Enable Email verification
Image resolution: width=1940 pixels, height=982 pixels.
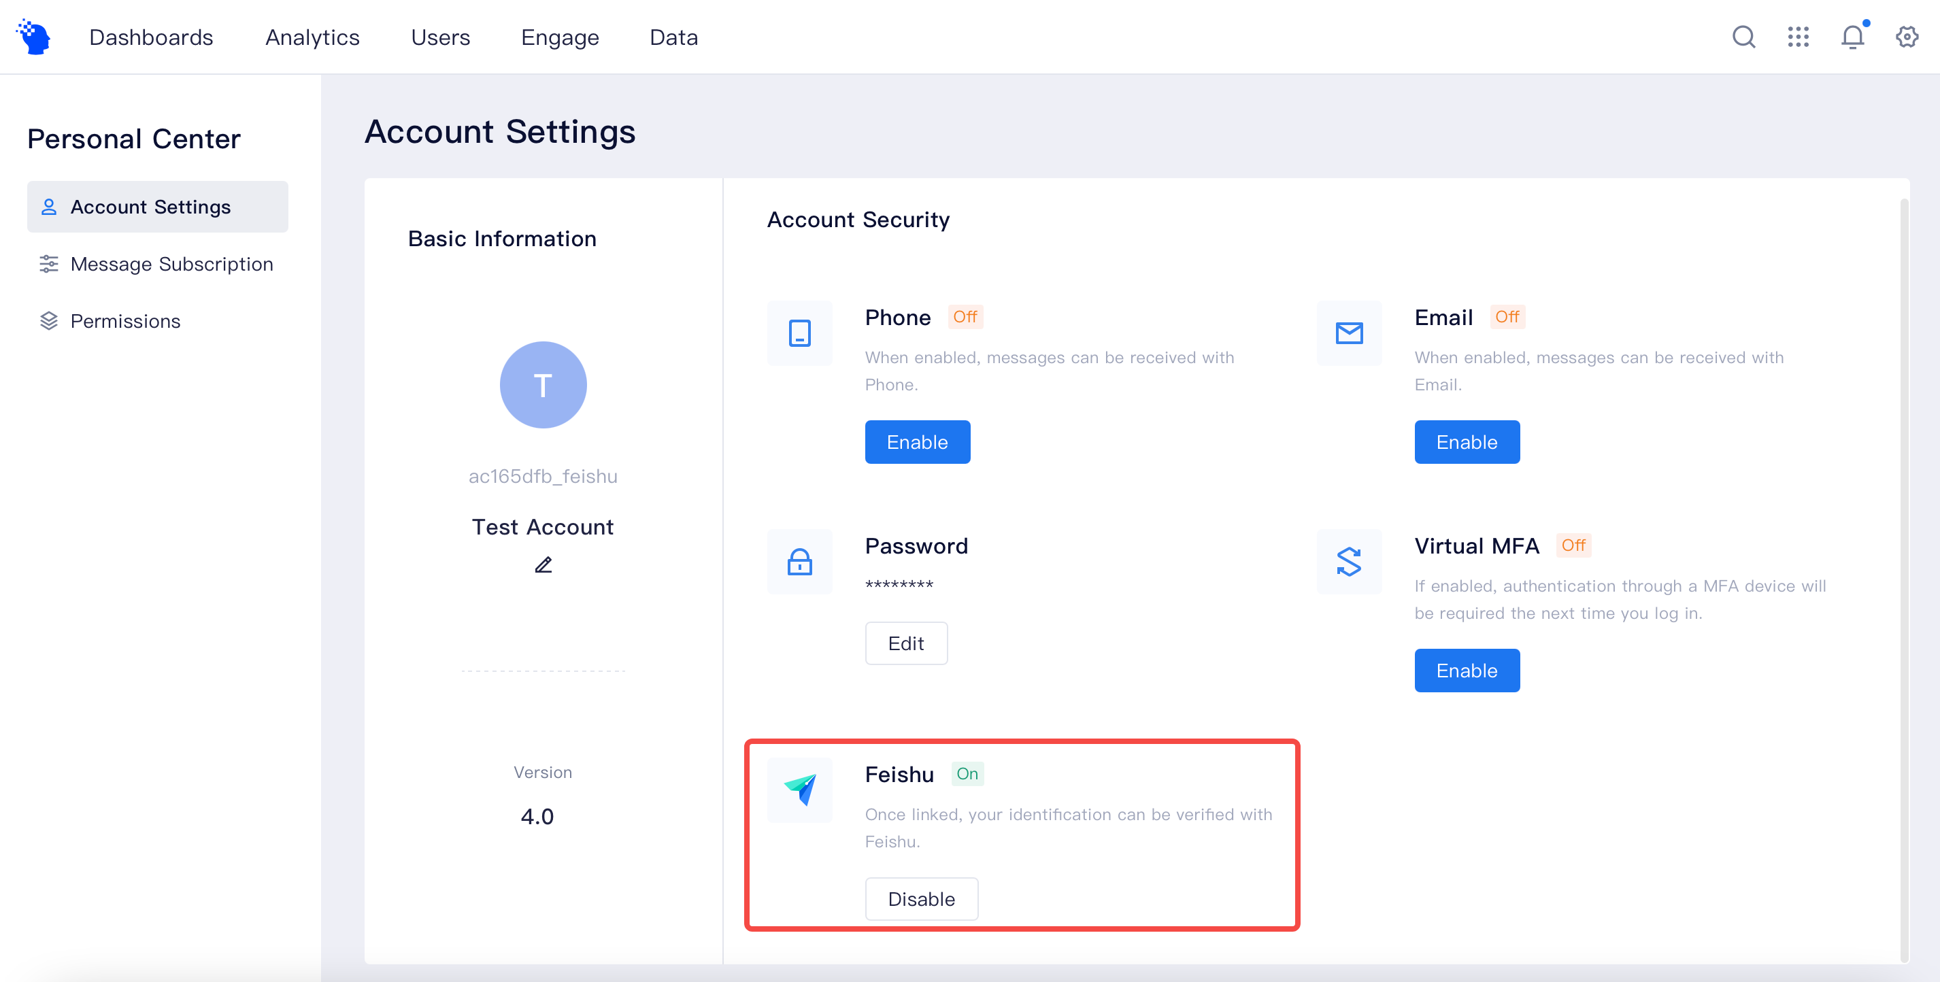[x=1467, y=442]
